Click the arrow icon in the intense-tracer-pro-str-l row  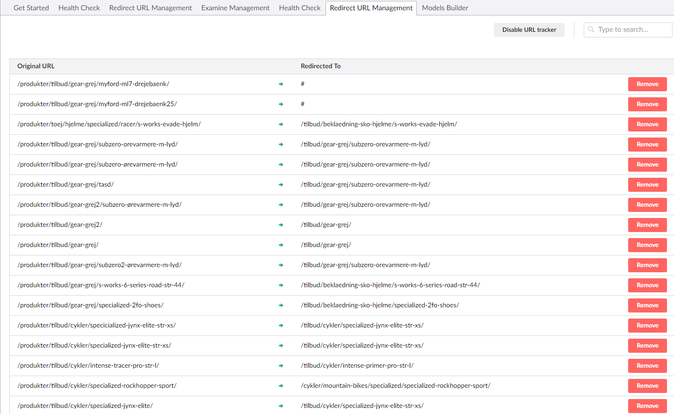click(x=281, y=366)
